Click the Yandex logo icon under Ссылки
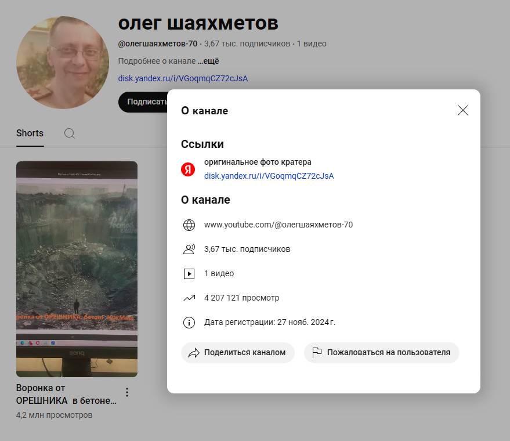The image size is (510, 441). pos(188,169)
